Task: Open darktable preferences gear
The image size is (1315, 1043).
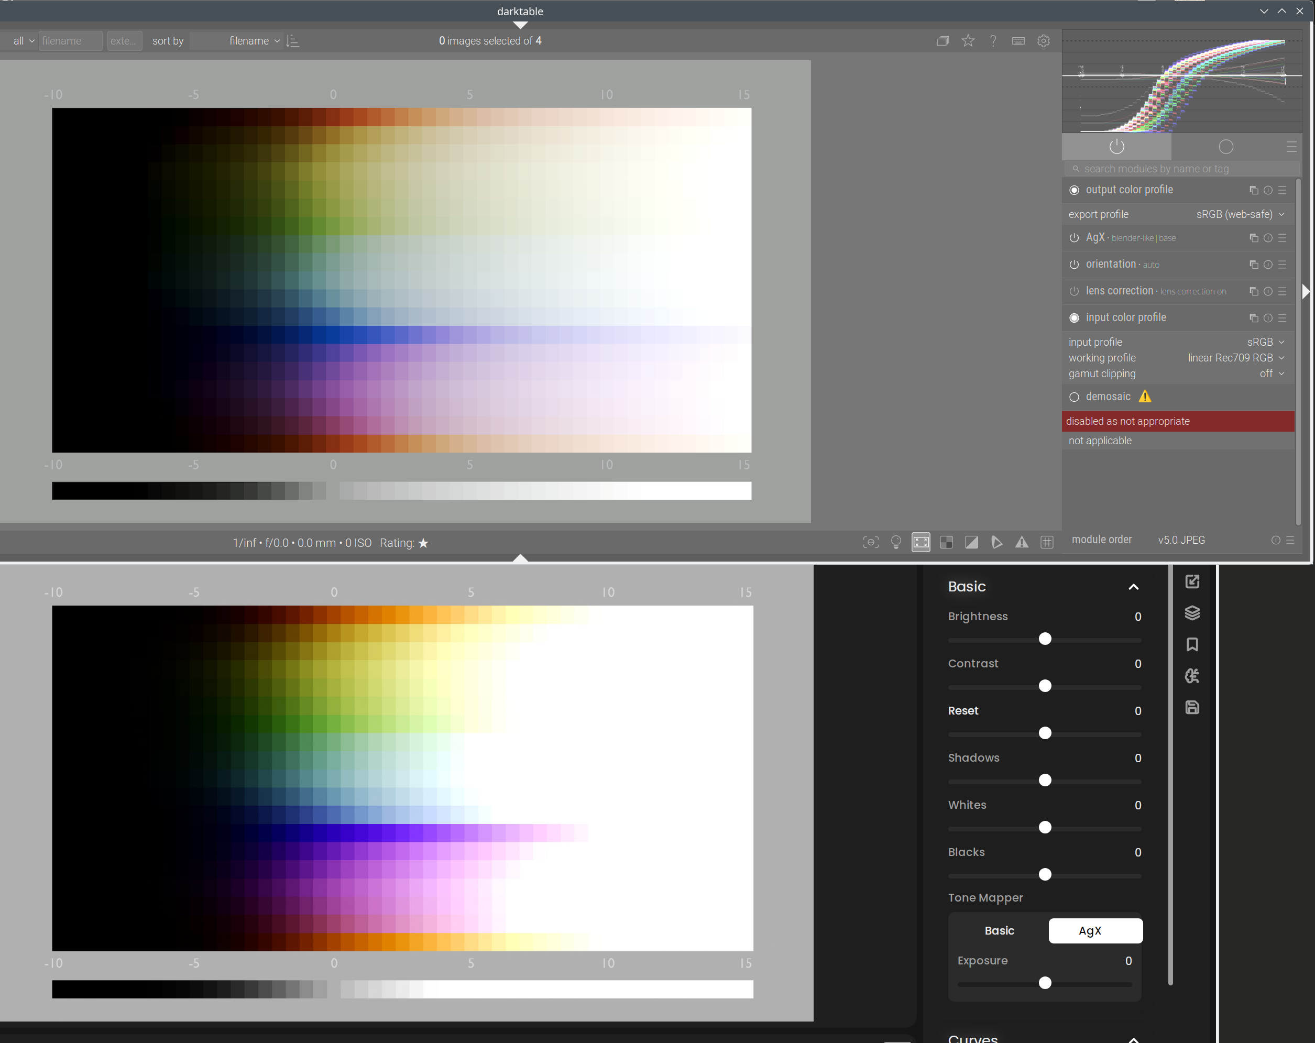Action: [1044, 41]
